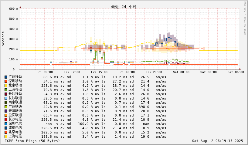Select the 深圳电信 legend label
This screenshot has width=248, height=145.
15,124
